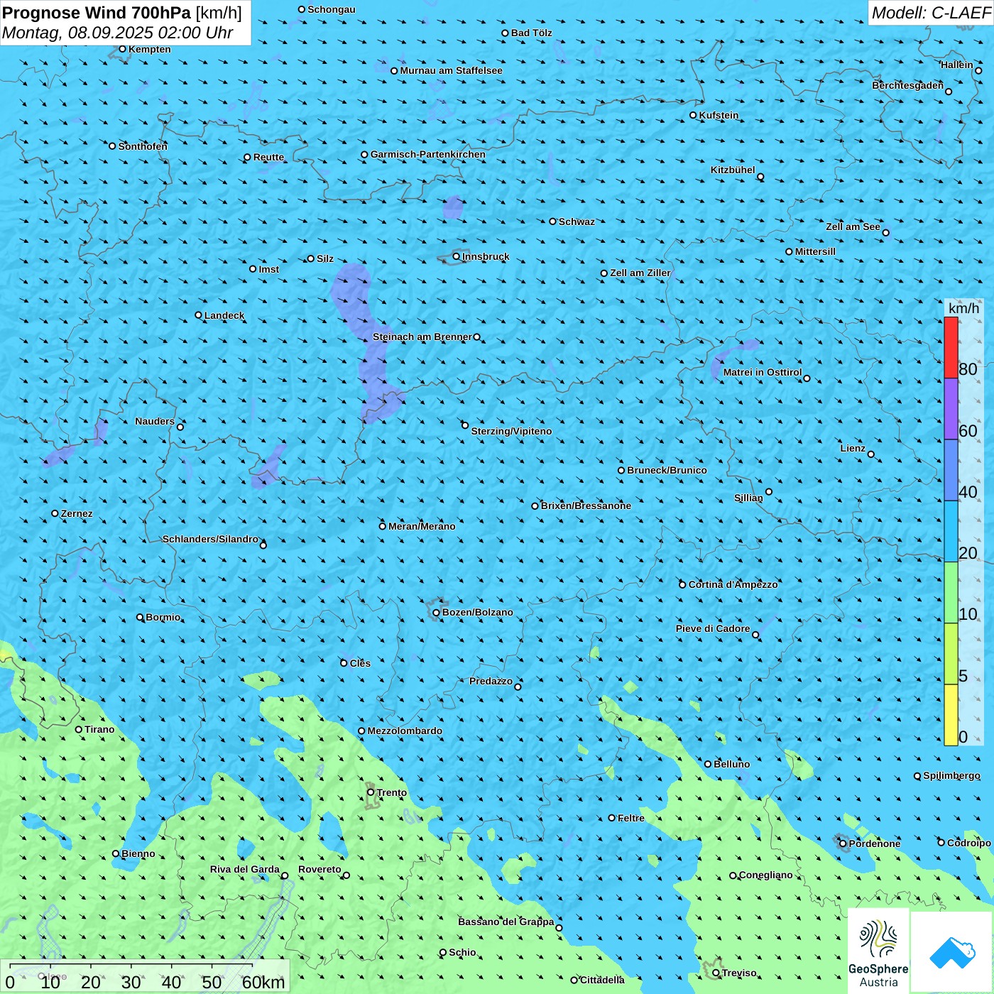This screenshot has height=994, width=994.
Task: Click the "Sonthofen" label
Action: [x=143, y=146]
